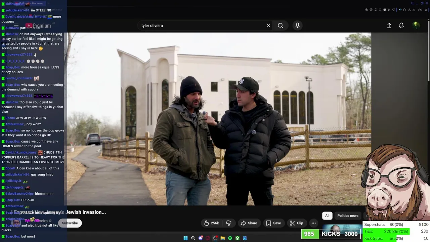Click the send/flow arrow icon in toolbar
Screen dimensions: 430x242
pyautogui.click(x=389, y=10)
